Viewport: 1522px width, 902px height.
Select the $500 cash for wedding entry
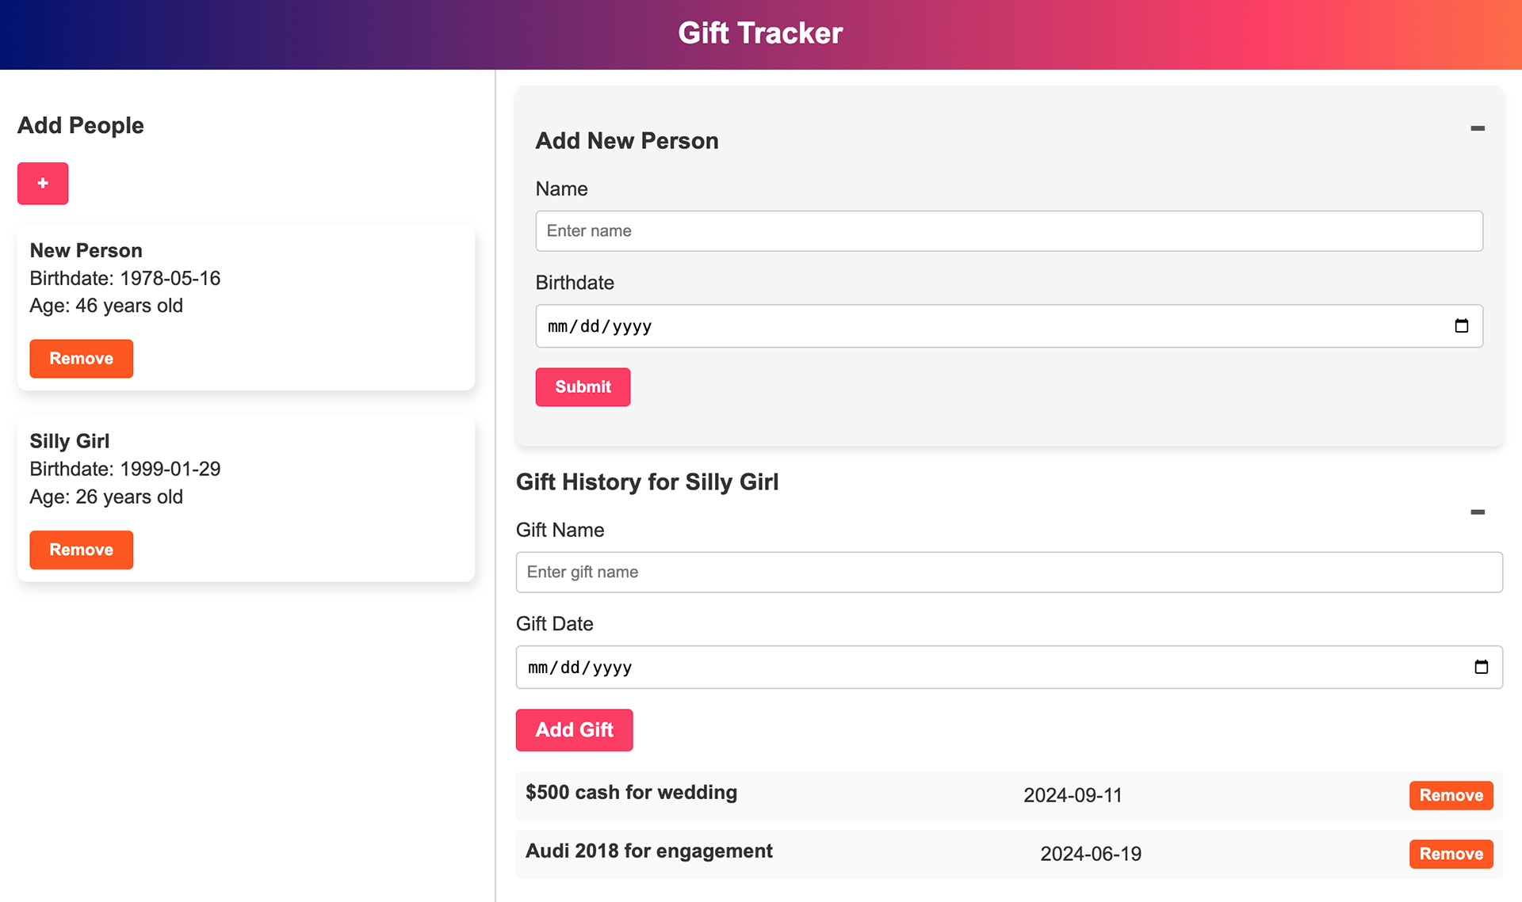632,794
